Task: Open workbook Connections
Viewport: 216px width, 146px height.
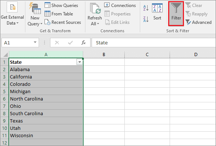Action: pos(120,6)
